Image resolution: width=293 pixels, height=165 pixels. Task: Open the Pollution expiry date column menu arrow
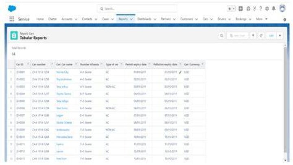tap(180, 64)
